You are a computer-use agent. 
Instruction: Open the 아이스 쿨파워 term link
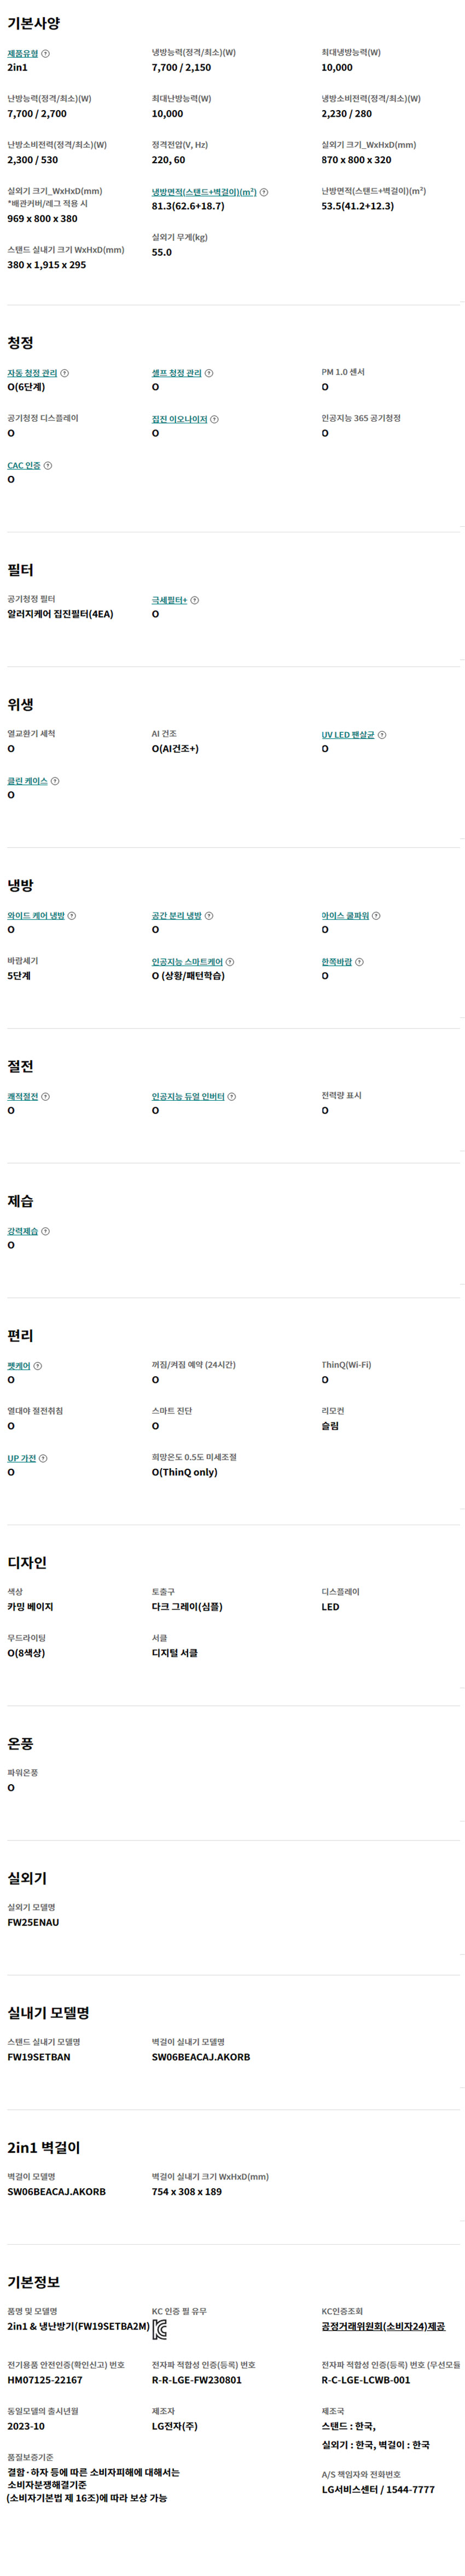point(345,916)
